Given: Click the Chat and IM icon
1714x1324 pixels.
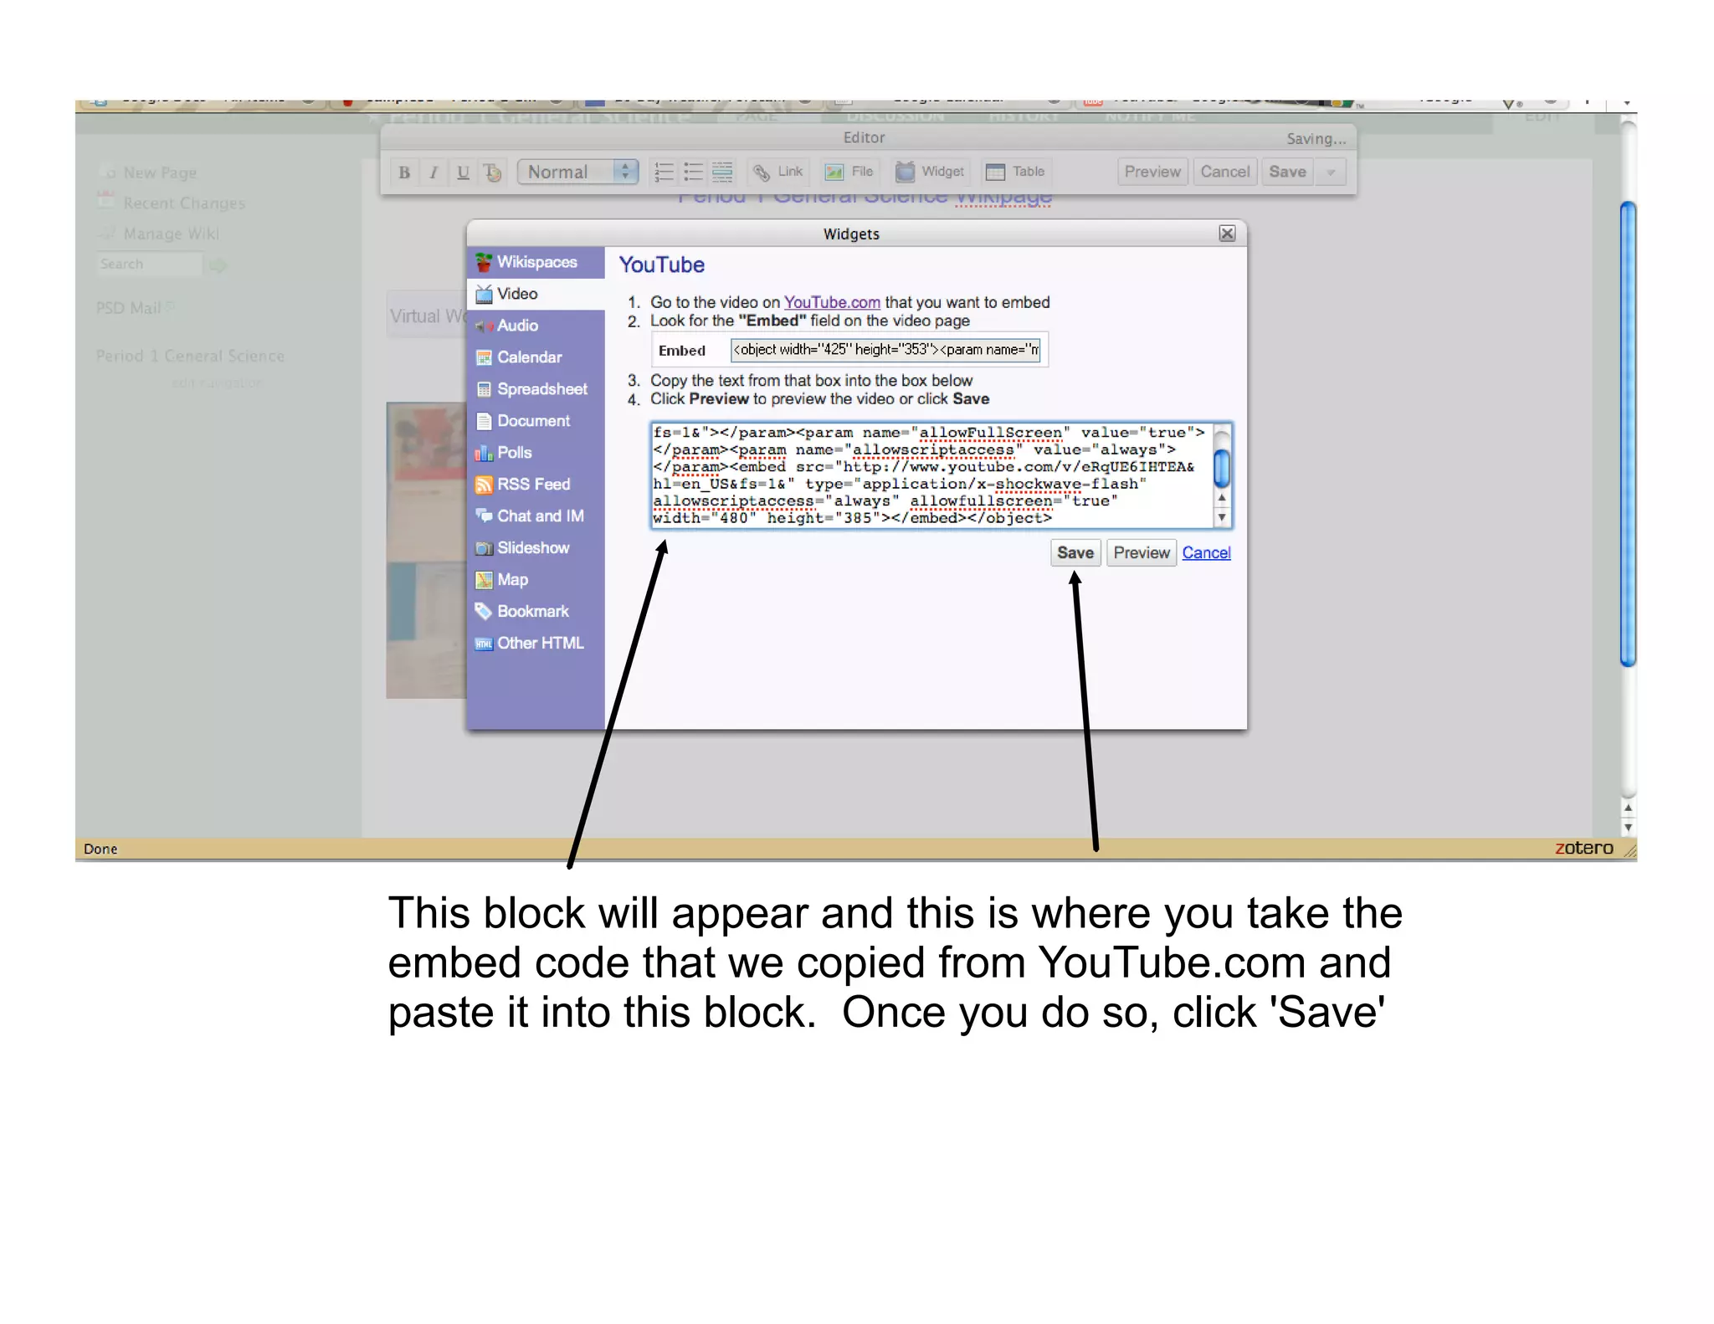Looking at the screenshot, I should (484, 516).
